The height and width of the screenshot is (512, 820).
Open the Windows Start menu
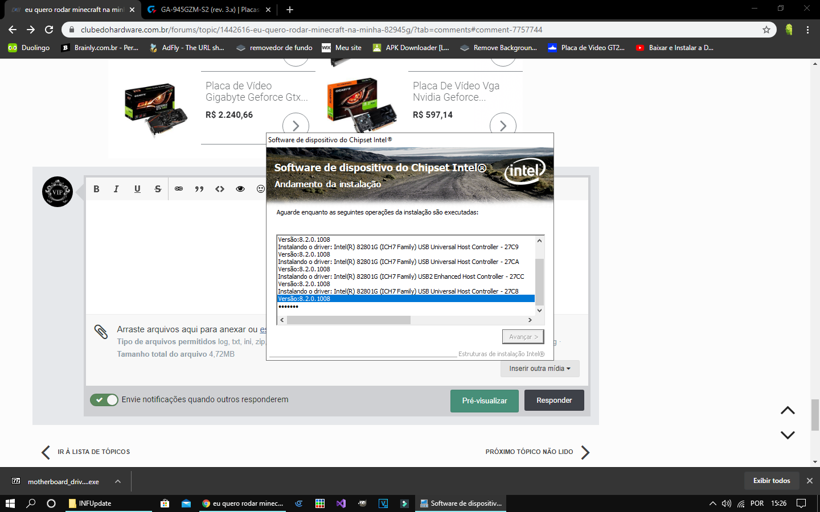[x=10, y=503]
